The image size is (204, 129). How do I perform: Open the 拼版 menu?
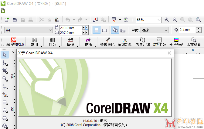coord(53,42)
